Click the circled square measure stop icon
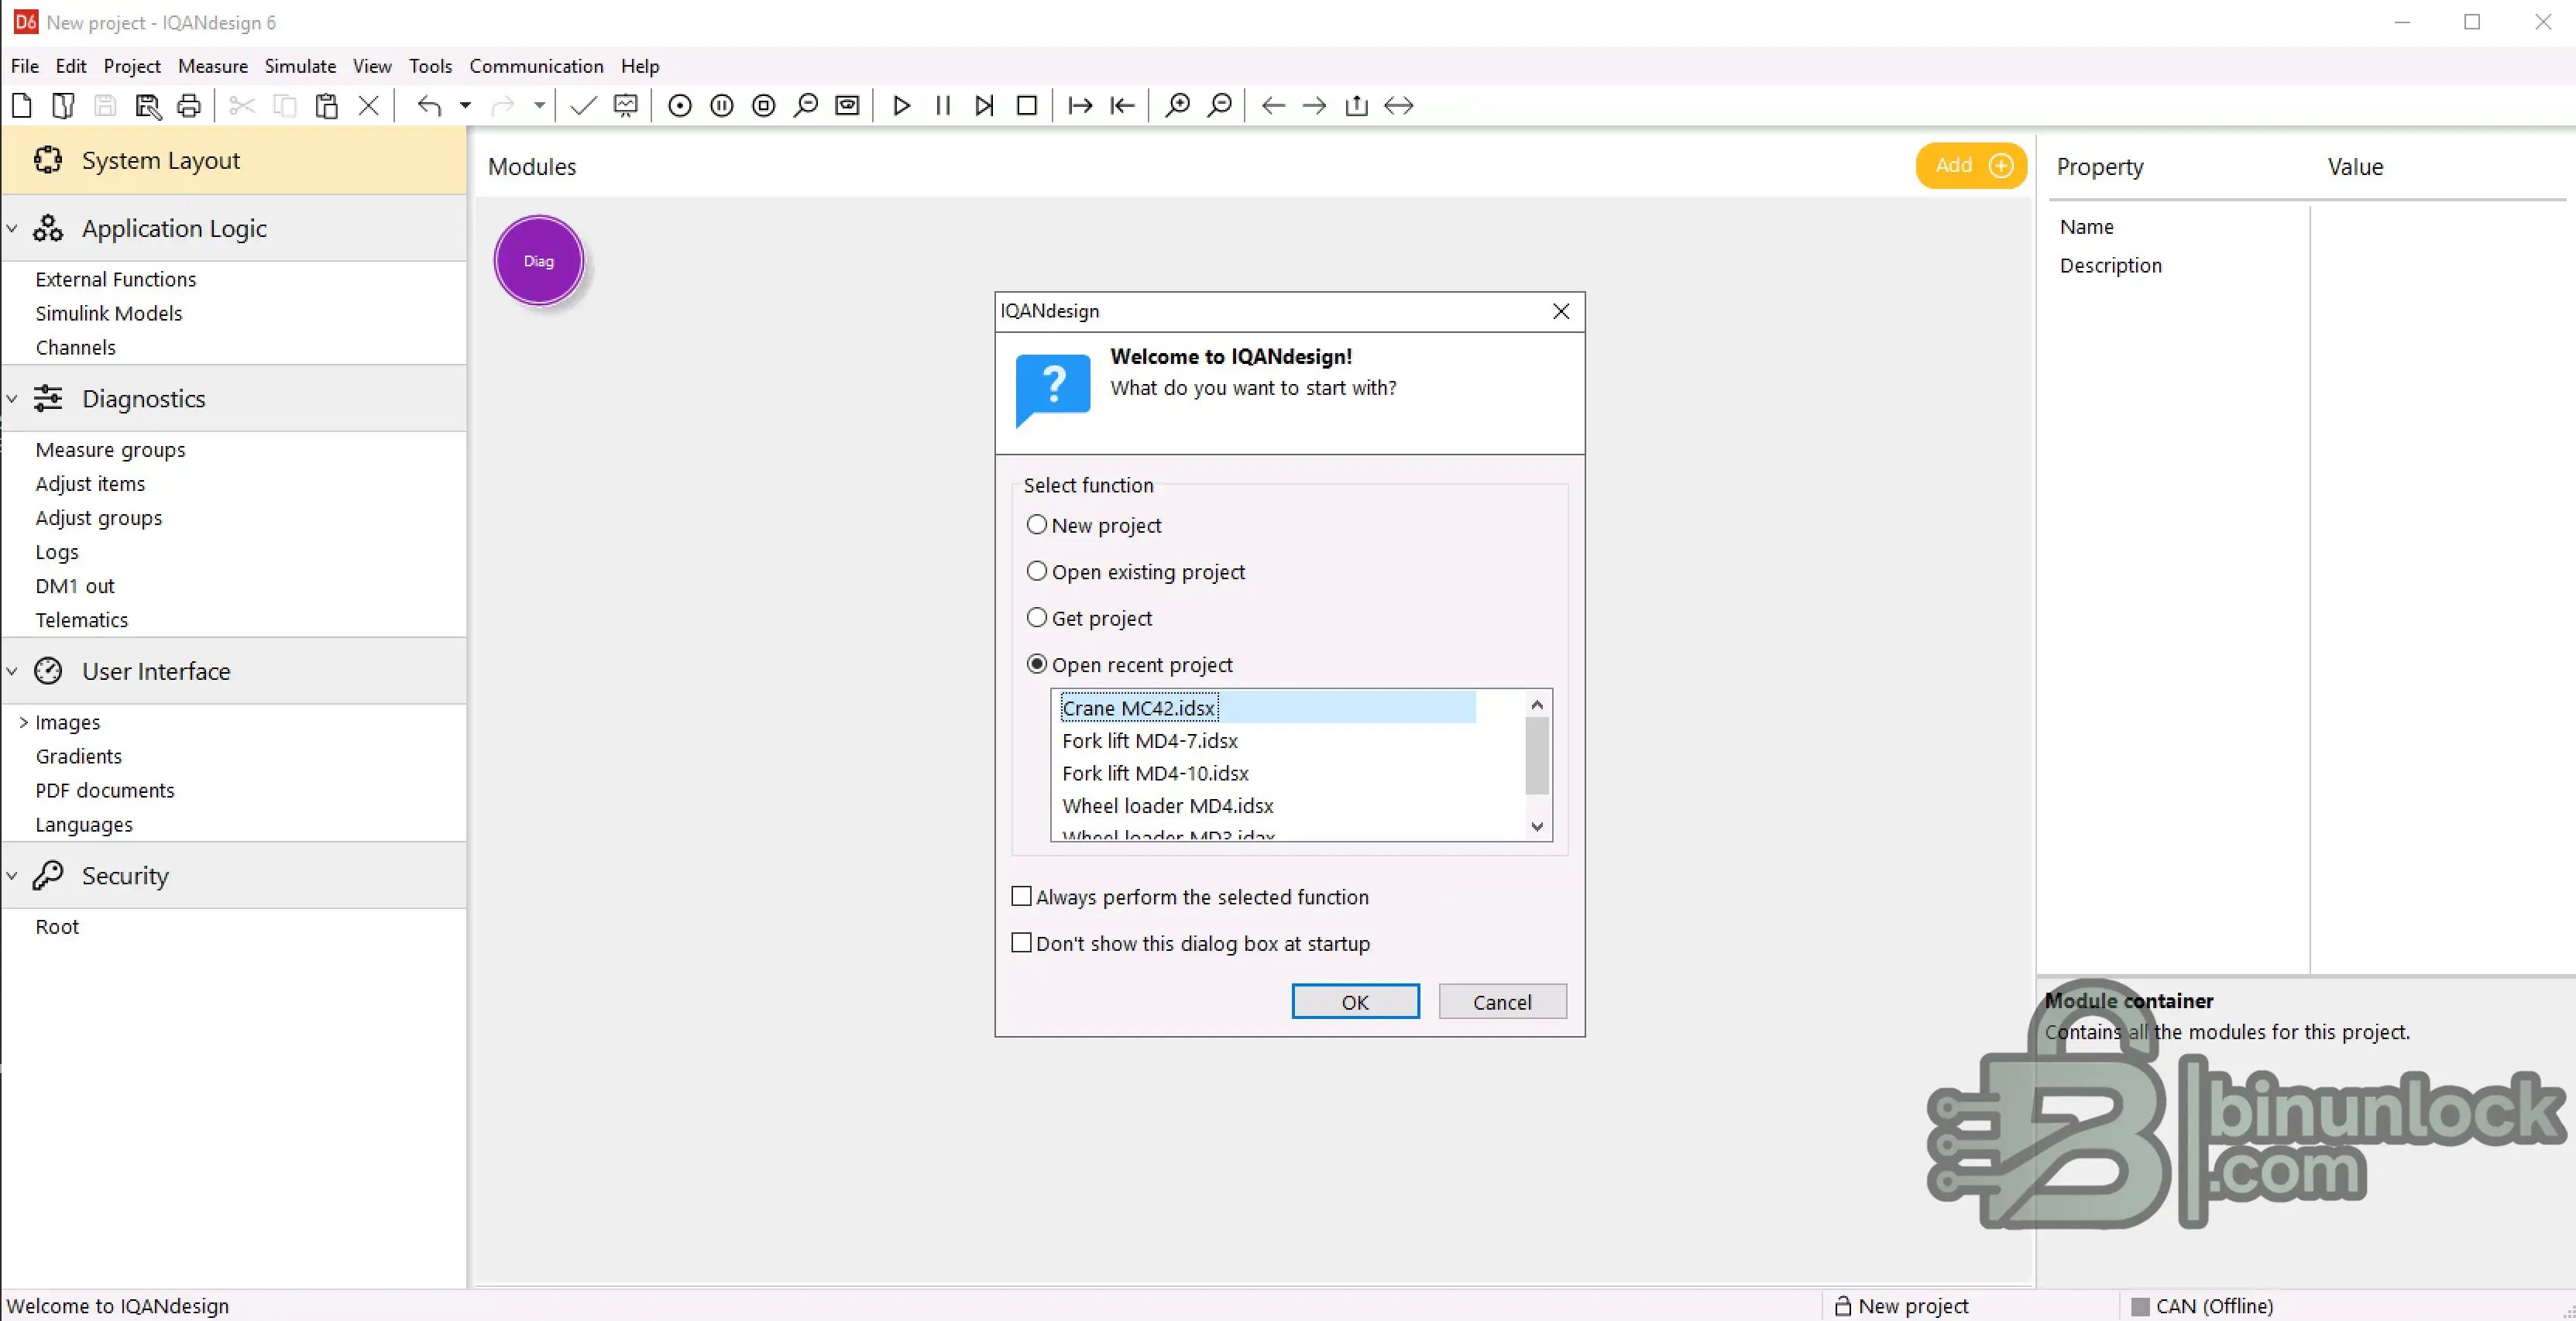This screenshot has width=2576, height=1321. 764,105
